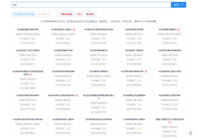The width and height of the screenshot is (197, 138).
Task: Select topic title #云南新增15例确诊#
Action: pyautogui.click(x=99, y=71)
